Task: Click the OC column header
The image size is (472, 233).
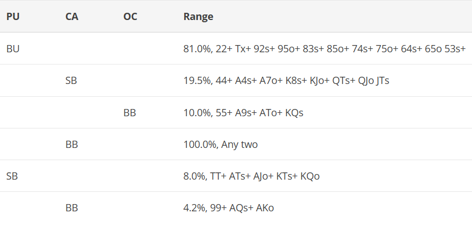Action: (130, 16)
